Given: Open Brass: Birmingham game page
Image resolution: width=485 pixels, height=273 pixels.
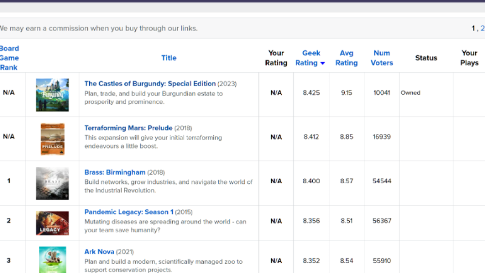Looking at the screenshot, I should coord(115,172).
